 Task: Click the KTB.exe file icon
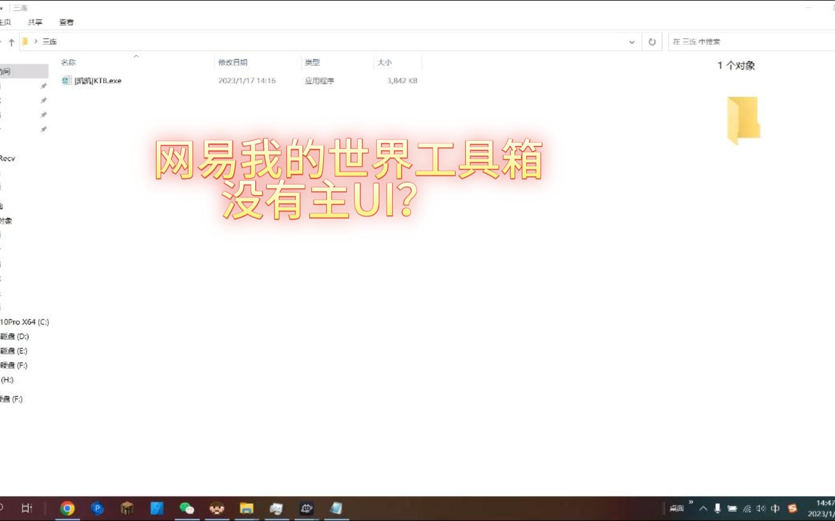(x=67, y=81)
